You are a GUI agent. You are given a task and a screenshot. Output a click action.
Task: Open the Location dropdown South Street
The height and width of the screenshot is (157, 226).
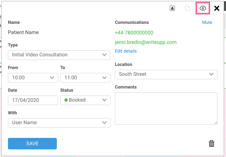click(x=166, y=75)
